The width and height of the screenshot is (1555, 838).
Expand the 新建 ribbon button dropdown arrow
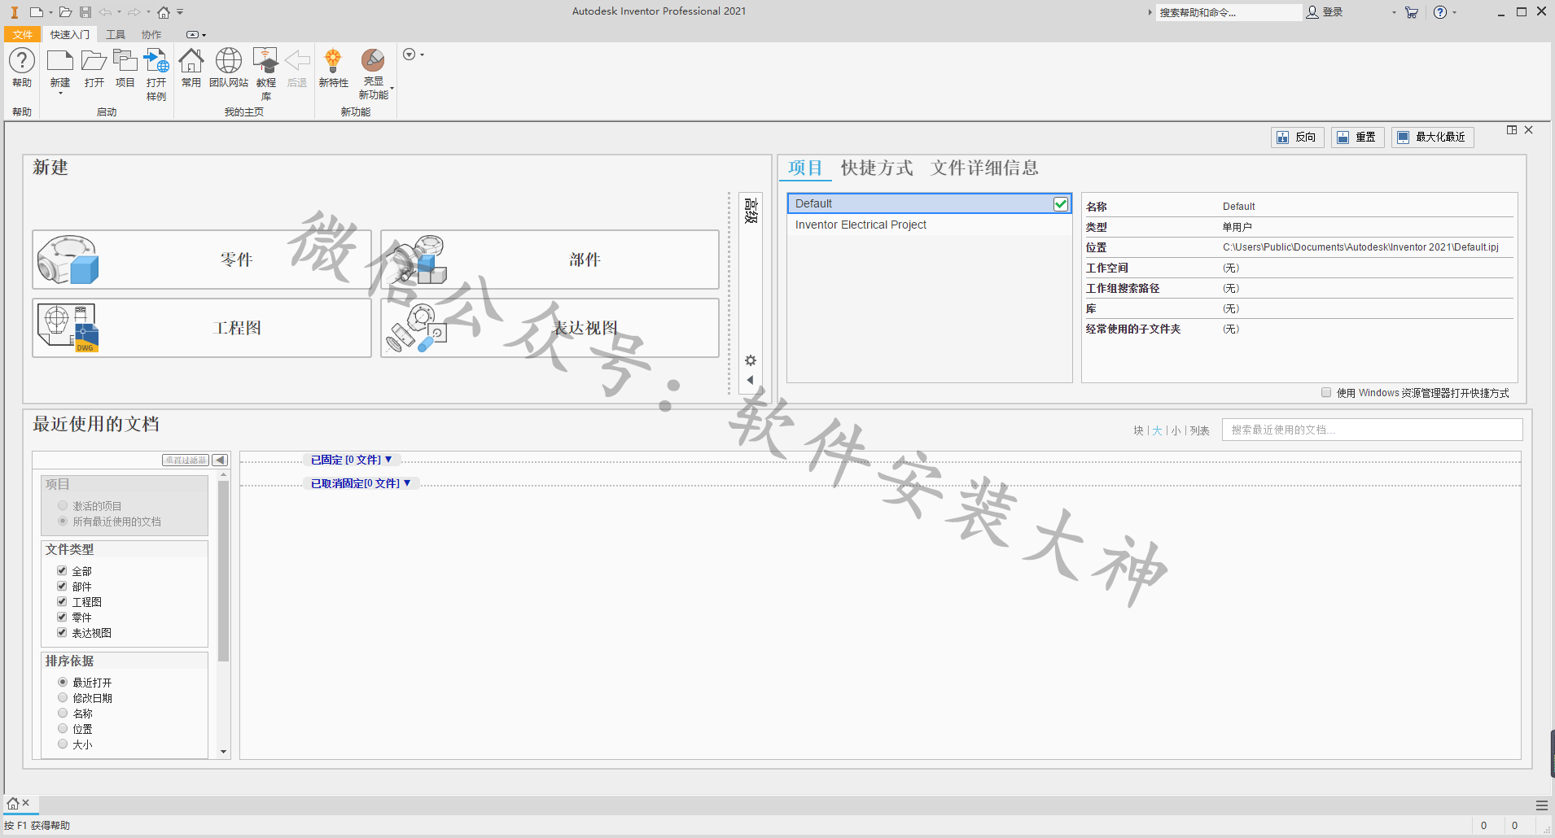[60, 94]
